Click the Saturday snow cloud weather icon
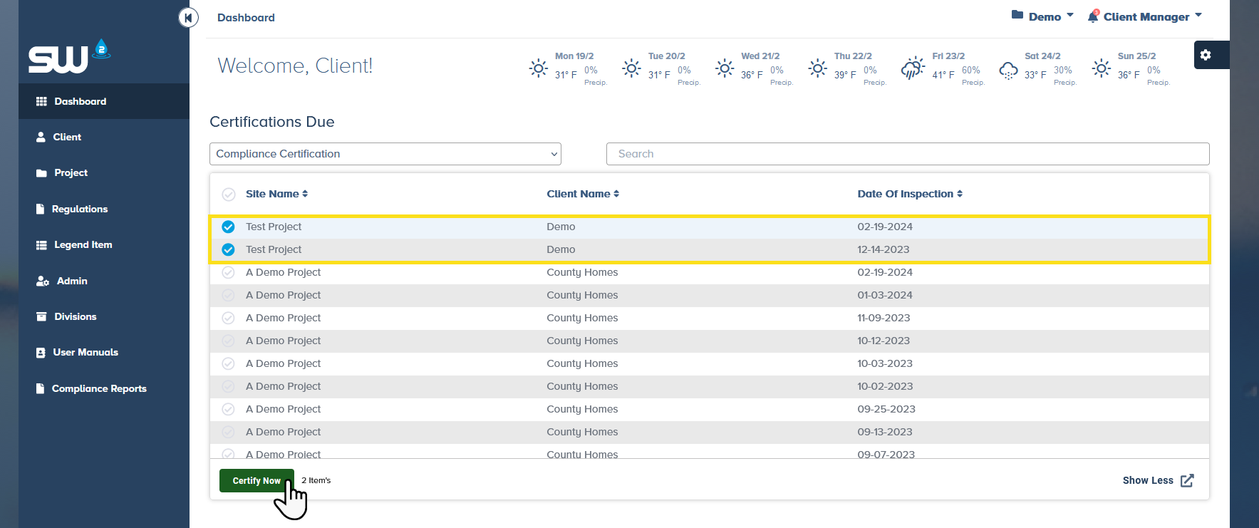 tap(1008, 70)
